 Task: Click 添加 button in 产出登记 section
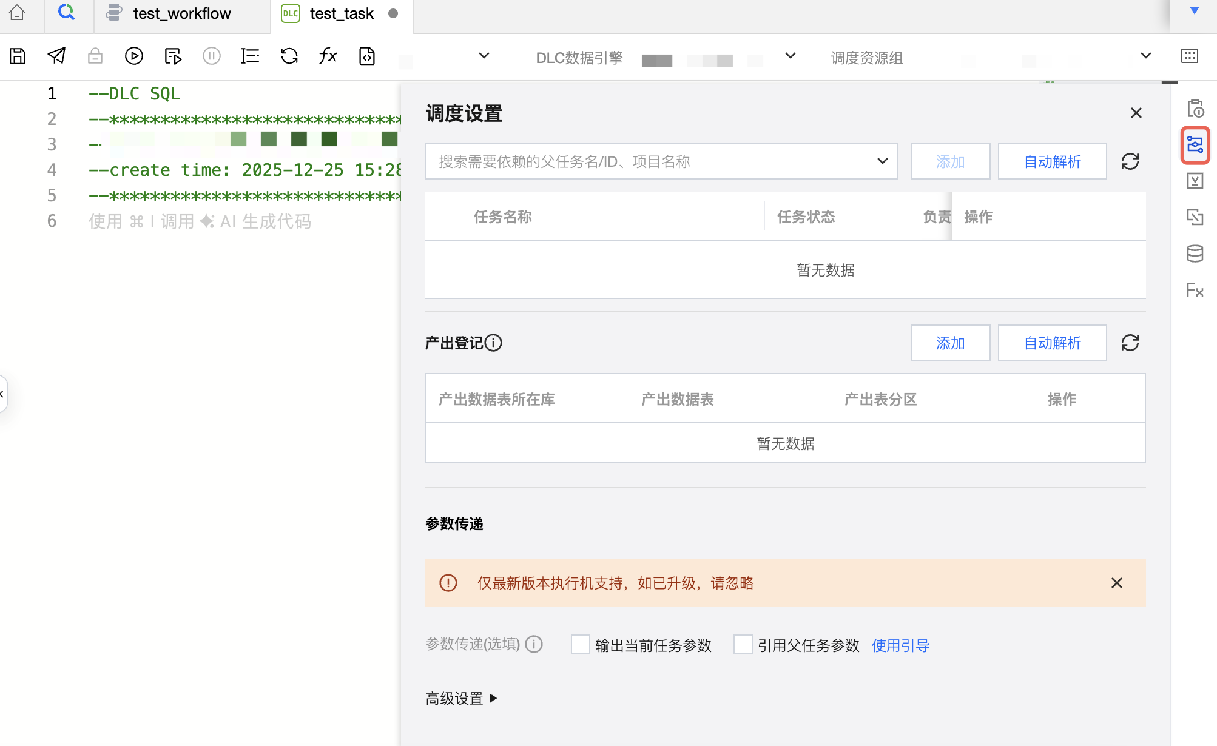pos(950,343)
